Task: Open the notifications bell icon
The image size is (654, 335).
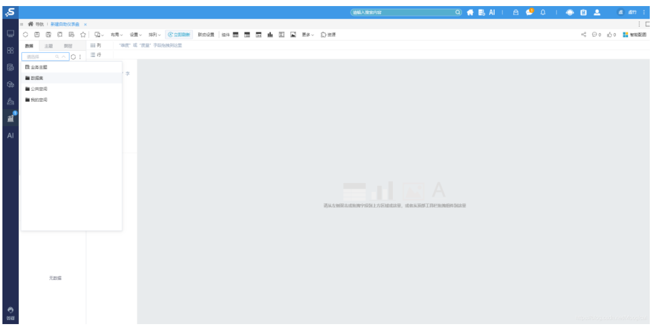Action: [543, 13]
